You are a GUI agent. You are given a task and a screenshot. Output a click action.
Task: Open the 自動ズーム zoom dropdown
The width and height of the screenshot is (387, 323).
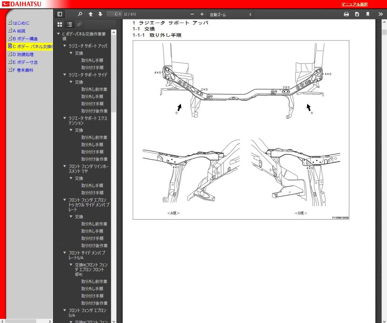[230, 15]
